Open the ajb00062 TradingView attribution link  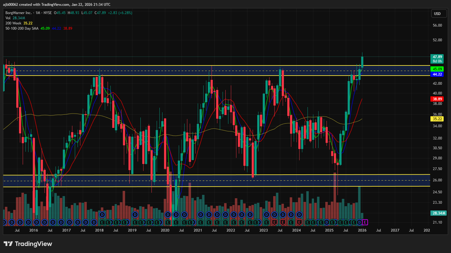(10, 4)
